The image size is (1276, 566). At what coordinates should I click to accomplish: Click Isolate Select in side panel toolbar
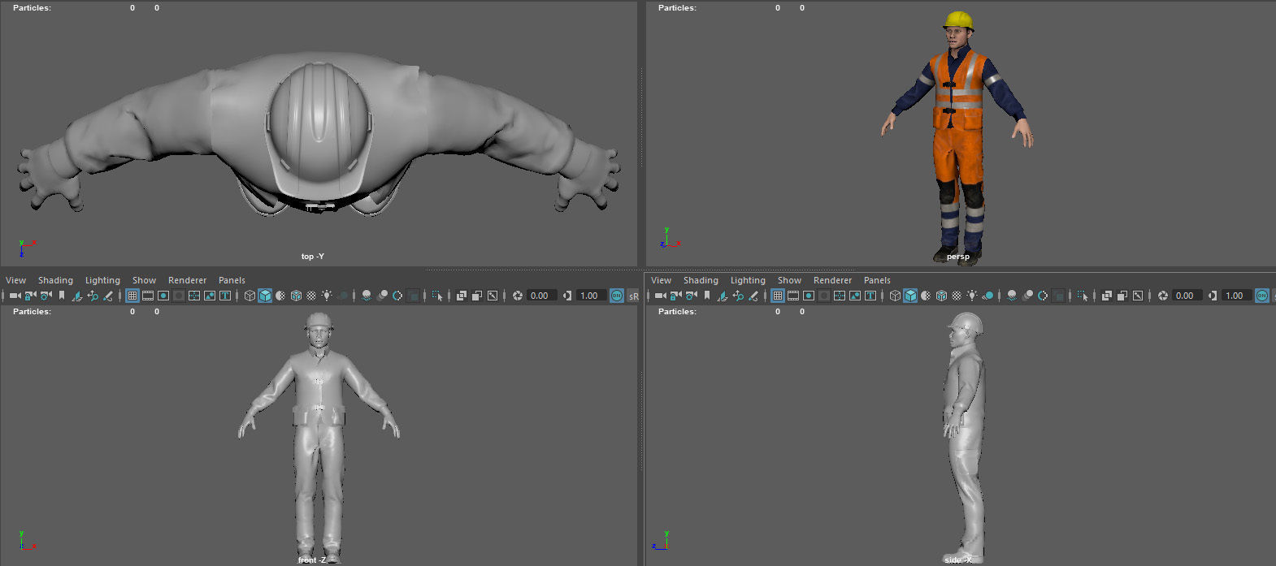[x=1082, y=296]
